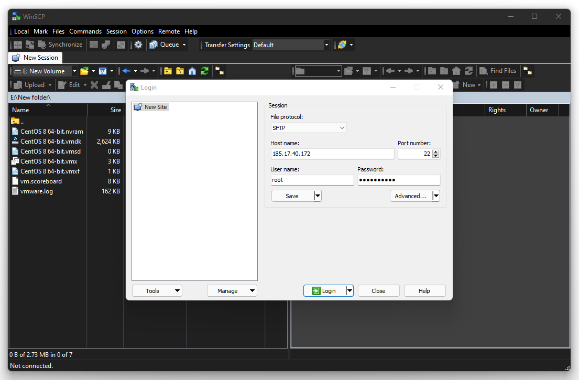Open the Options menu

pos(143,31)
